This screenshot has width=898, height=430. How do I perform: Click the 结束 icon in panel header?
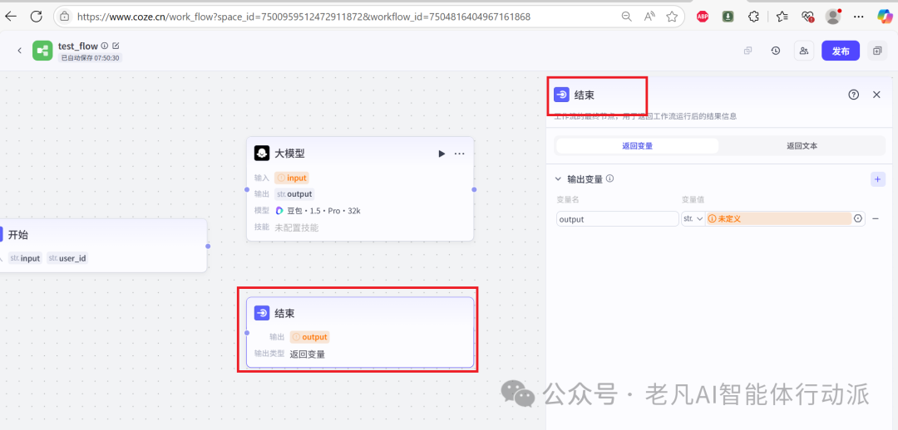point(562,95)
